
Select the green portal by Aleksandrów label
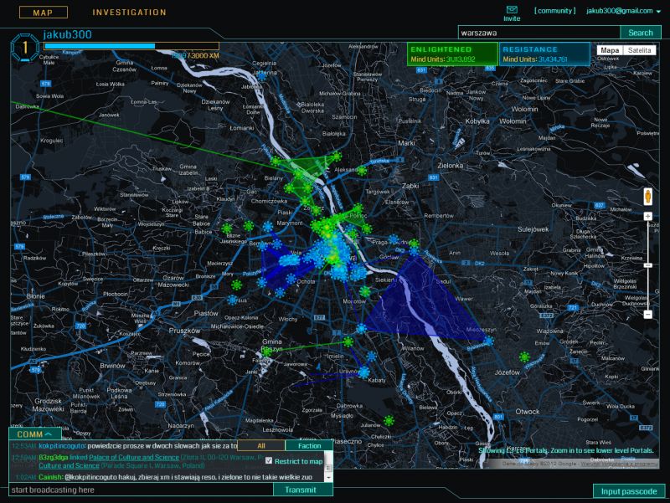[x=363, y=171]
